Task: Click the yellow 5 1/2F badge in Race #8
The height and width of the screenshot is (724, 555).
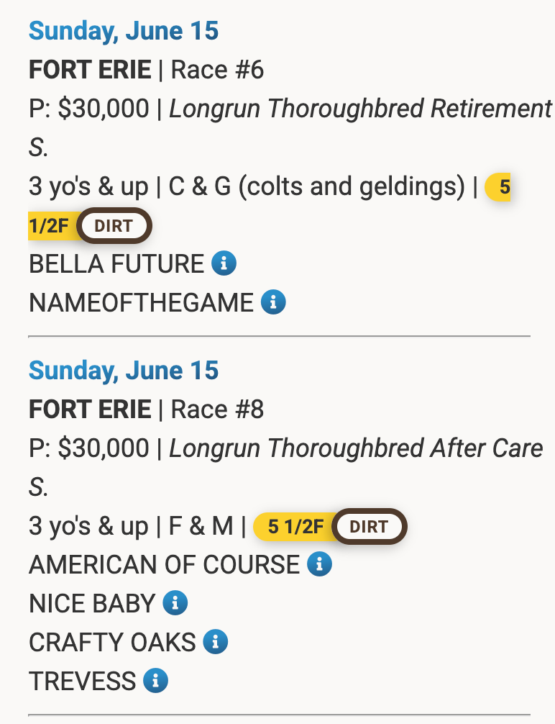Action: [295, 526]
